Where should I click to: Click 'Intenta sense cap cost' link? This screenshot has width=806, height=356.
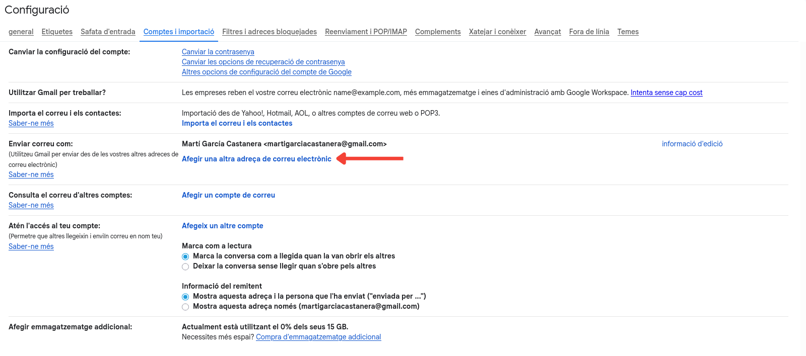coord(666,93)
